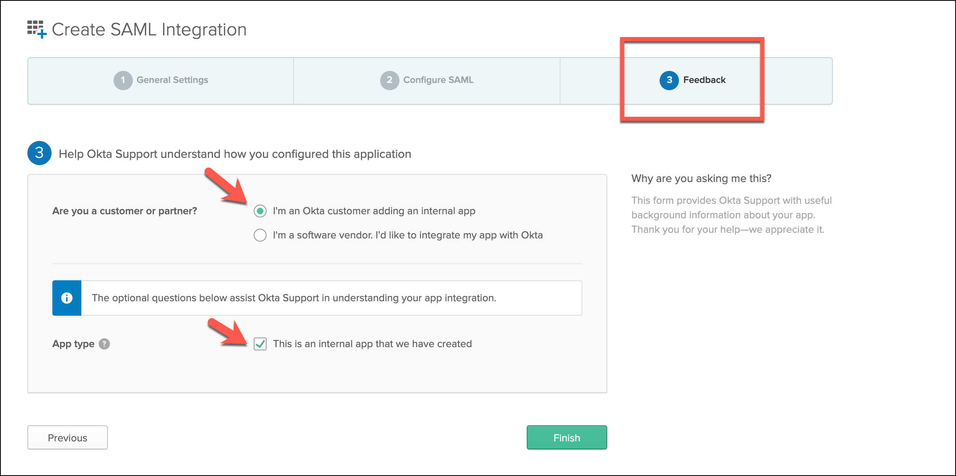
Task: Click the Previous button
Action: [68, 437]
